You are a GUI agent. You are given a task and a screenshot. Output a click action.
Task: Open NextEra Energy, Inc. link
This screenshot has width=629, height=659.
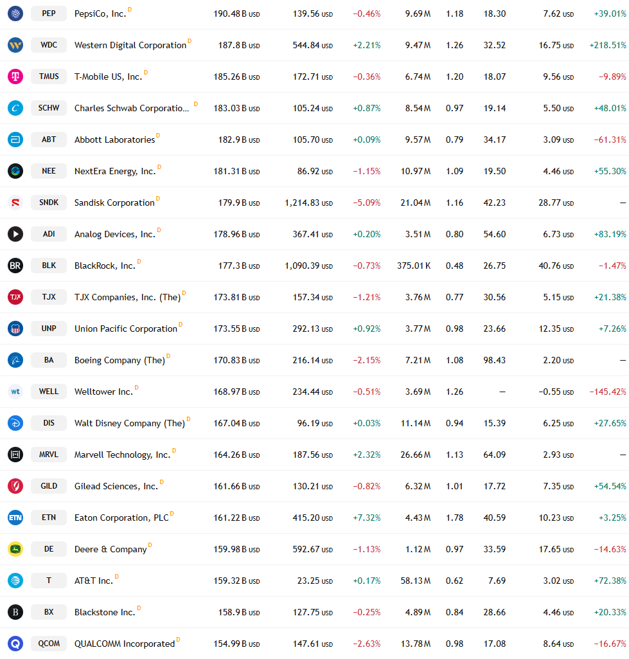pos(115,172)
